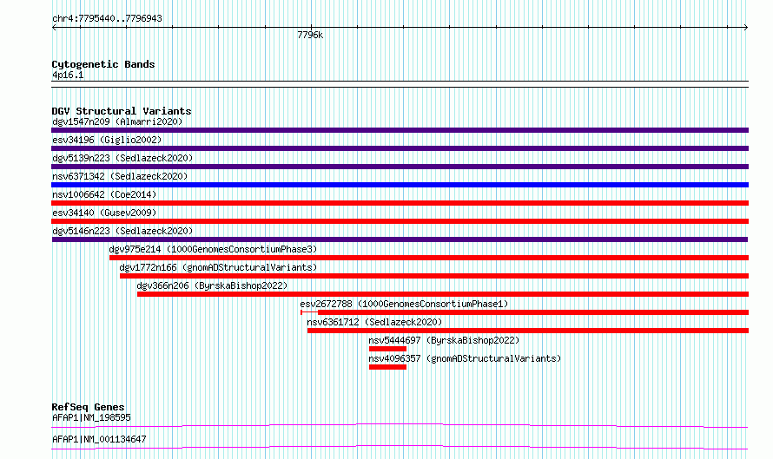This screenshot has width=773, height=459.
Task: Click nsv6361712 (Sedlazeck2020) variant label
Action: [x=374, y=322]
